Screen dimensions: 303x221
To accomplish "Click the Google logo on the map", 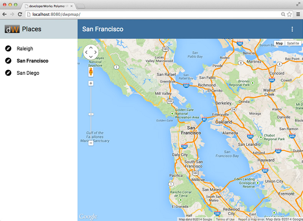I will pos(88,216).
